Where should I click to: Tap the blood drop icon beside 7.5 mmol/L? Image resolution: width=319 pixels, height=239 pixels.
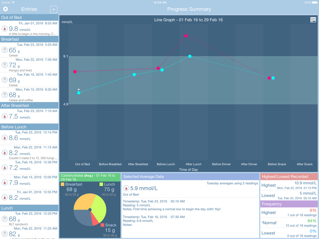tap(5, 116)
